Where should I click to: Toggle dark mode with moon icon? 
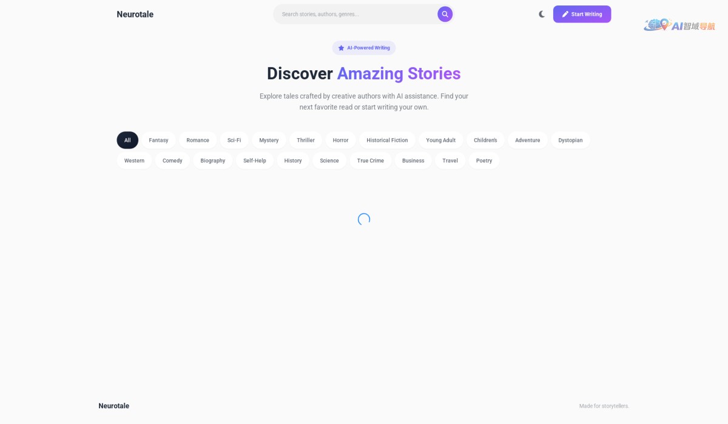(542, 14)
